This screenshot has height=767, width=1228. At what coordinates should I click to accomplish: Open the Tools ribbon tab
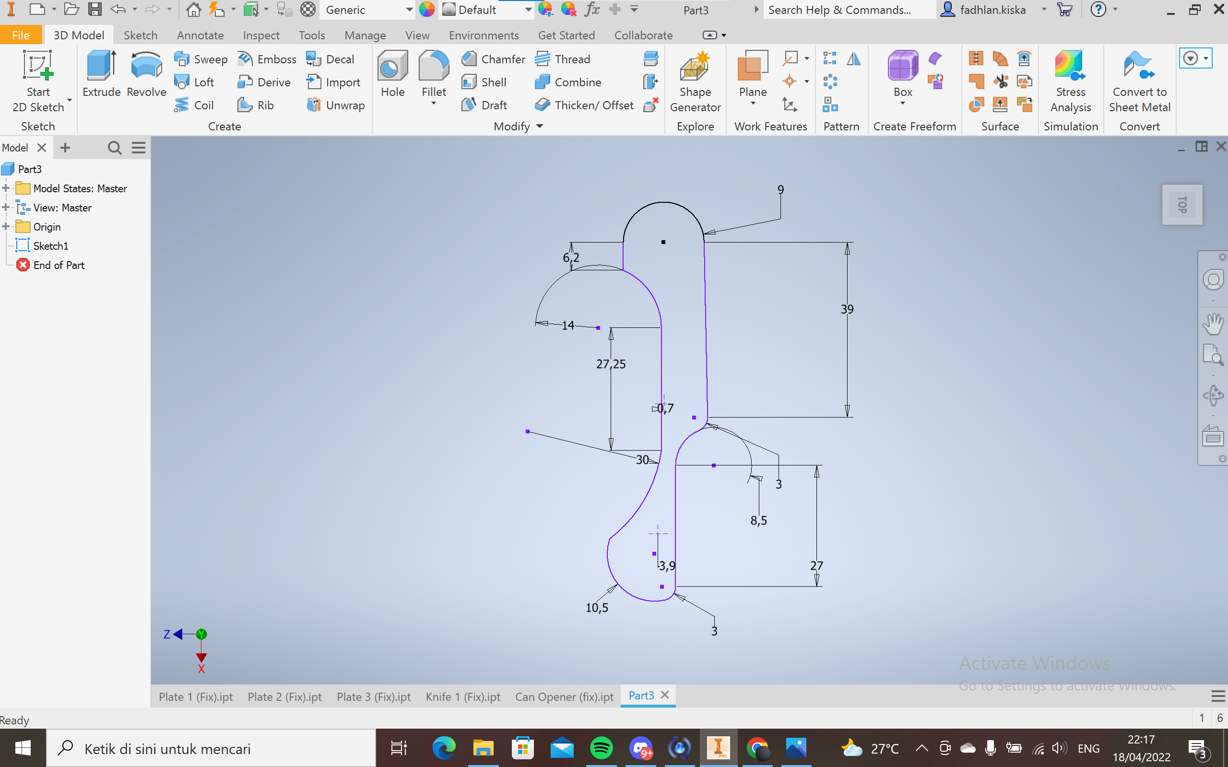click(312, 35)
